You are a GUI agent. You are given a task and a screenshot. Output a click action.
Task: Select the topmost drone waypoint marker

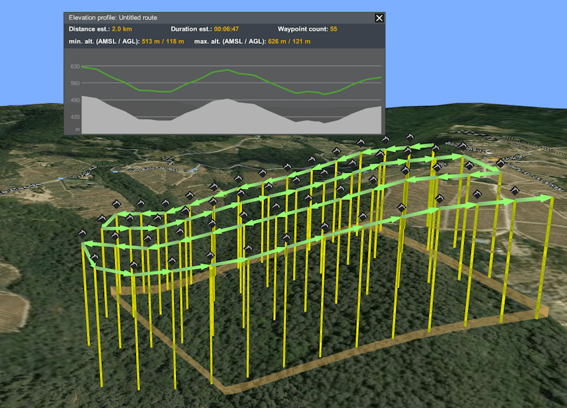point(410,137)
